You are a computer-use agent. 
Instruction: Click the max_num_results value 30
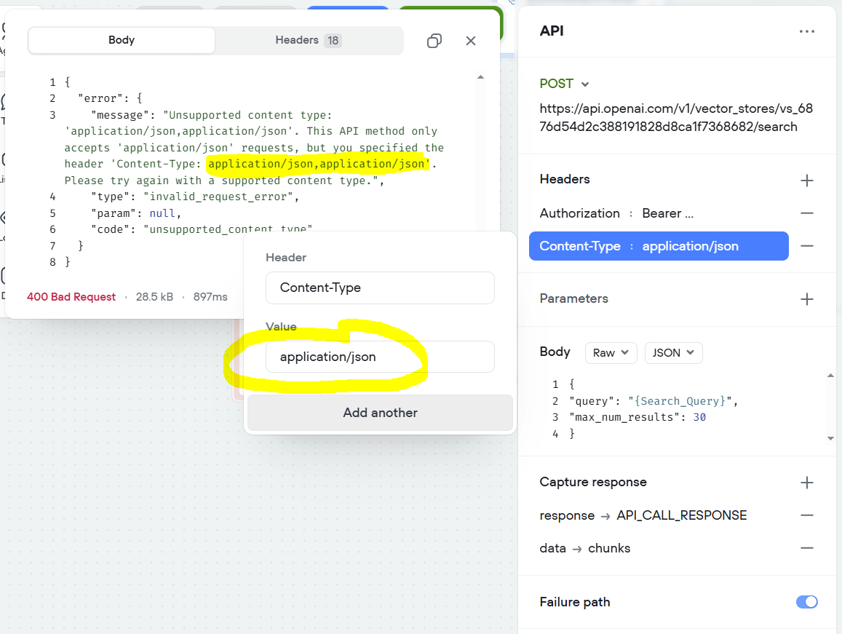[699, 418]
